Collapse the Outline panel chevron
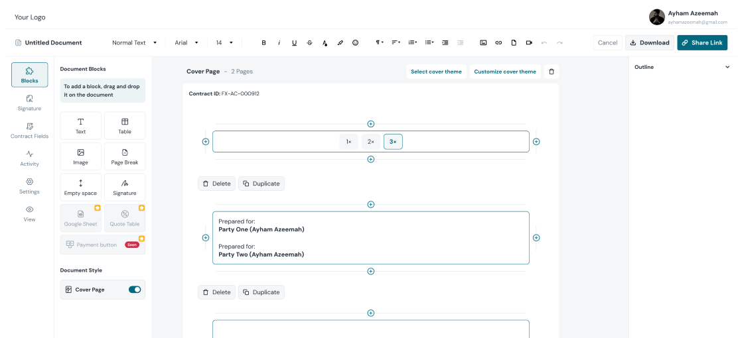The width and height of the screenshot is (742, 338). click(727, 67)
